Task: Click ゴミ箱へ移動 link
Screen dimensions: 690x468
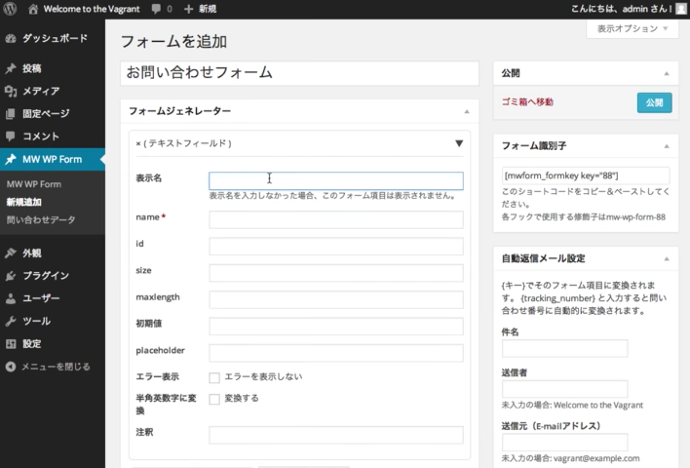Action: click(527, 102)
